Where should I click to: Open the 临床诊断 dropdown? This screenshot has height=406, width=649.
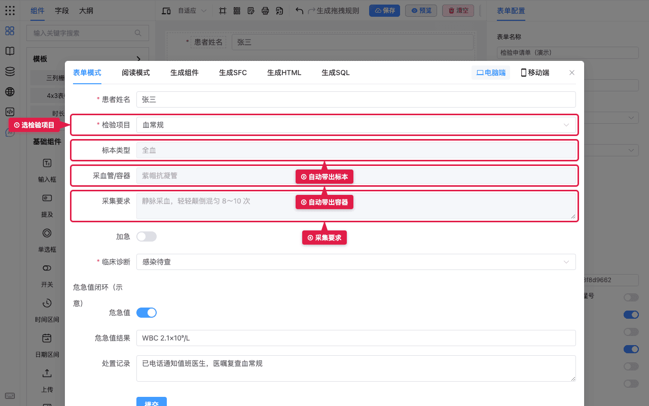coord(356,262)
